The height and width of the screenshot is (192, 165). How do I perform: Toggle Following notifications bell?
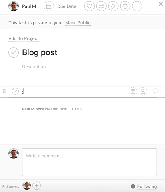(144, 186)
